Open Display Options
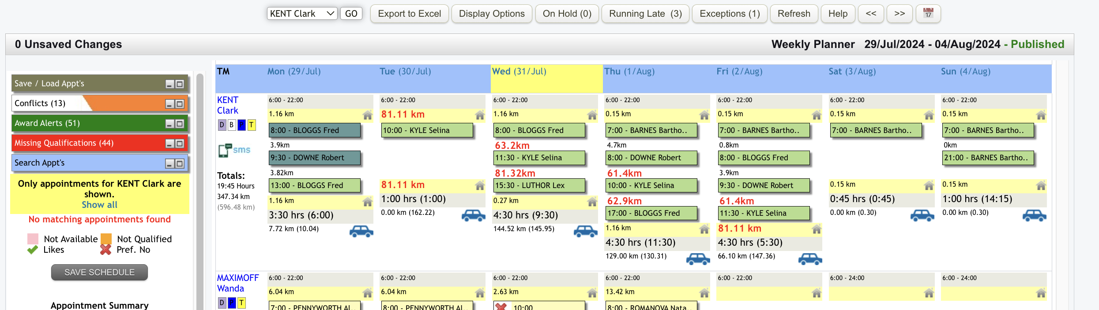Screen dimensions: 1099x310 click(492, 14)
